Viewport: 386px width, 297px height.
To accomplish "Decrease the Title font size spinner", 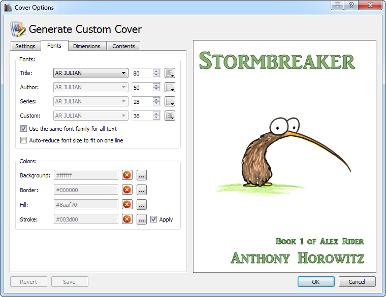I will (156, 75).
